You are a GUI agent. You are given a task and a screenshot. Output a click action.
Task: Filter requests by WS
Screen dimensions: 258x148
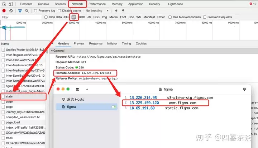pyautogui.click(x=139, y=17)
